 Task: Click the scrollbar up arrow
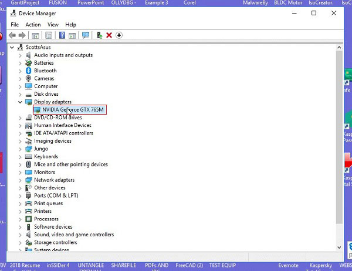click(339, 48)
